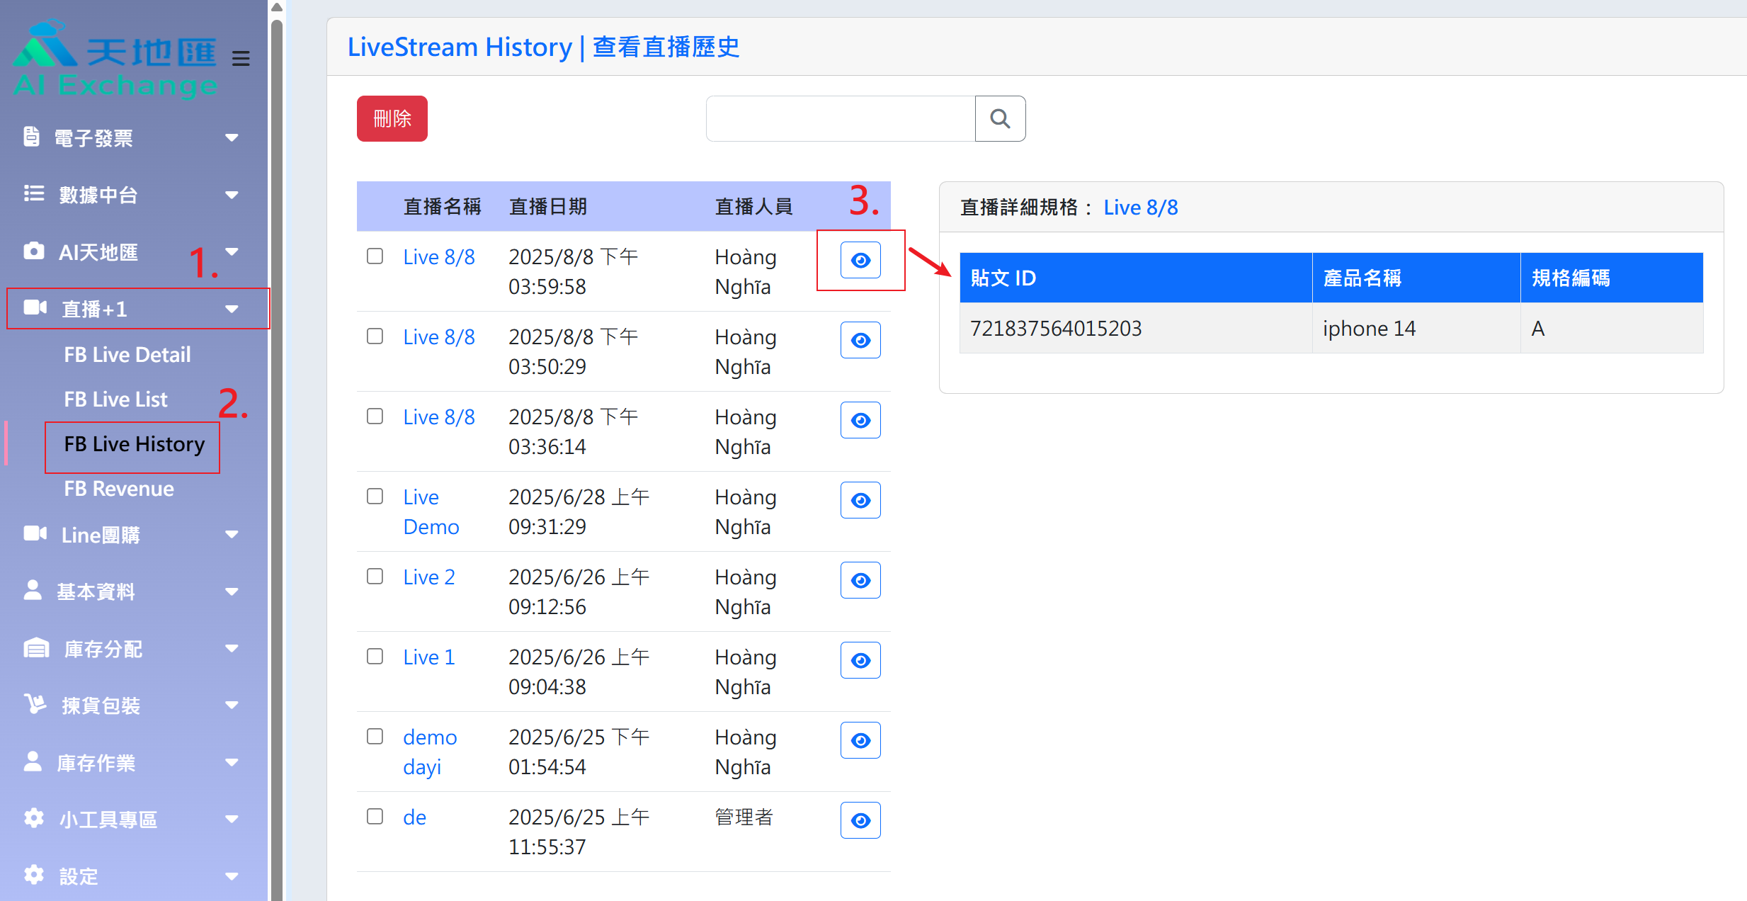Open the Live 2 stream link
Image resolution: width=1747 pixels, height=901 pixels.
(x=428, y=577)
